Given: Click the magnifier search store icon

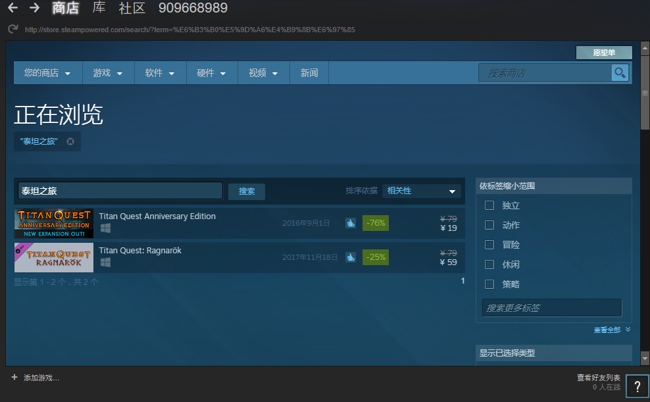Looking at the screenshot, I should pyautogui.click(x=620, y=73).
